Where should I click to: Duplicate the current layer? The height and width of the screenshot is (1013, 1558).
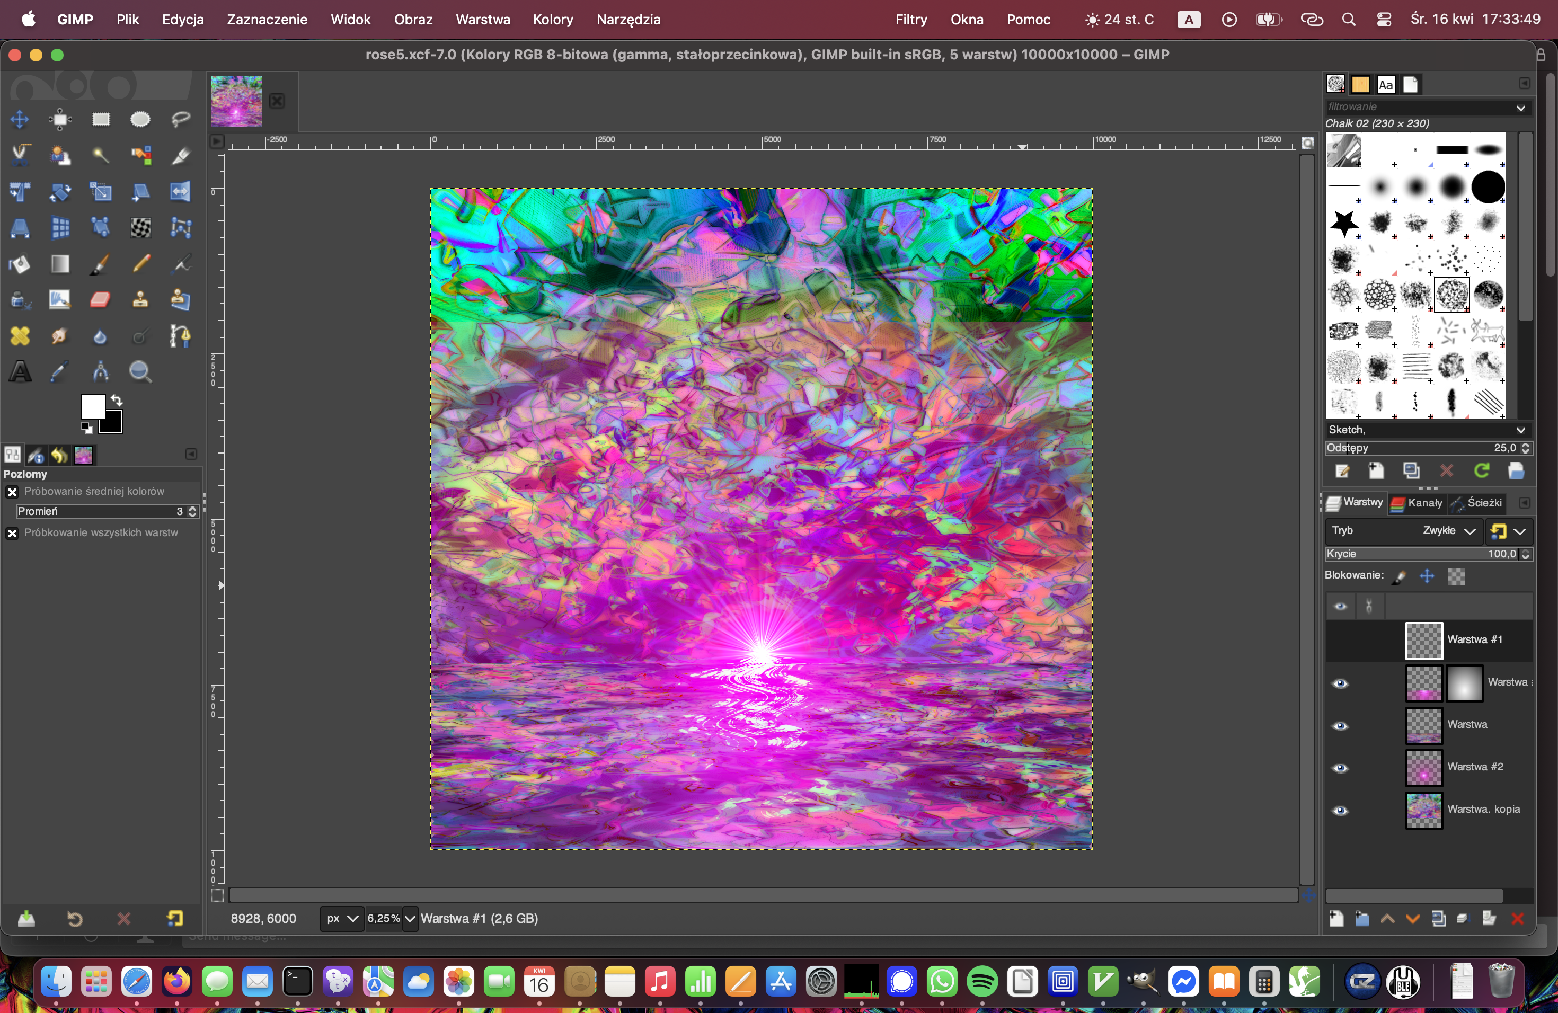click(x=1438, y=918)
